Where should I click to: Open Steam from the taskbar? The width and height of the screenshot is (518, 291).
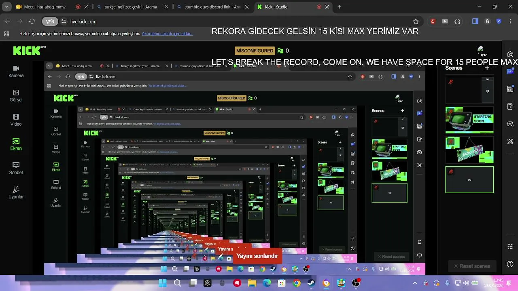tap(311, 283)
